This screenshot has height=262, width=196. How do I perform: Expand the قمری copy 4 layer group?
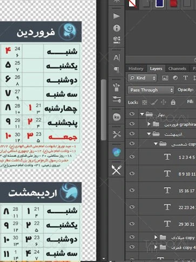[156, 247]
